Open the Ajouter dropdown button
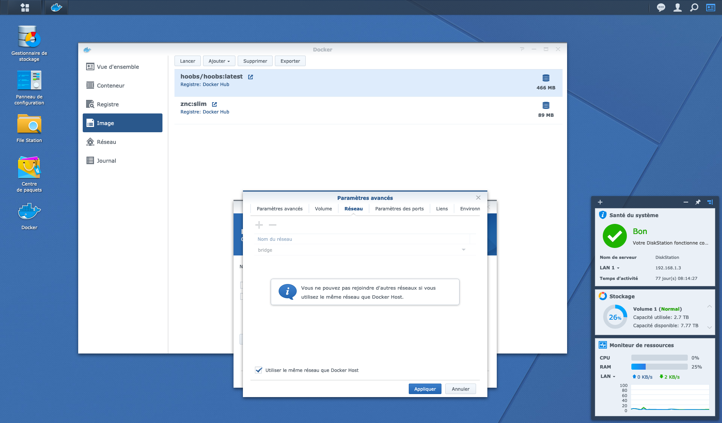Viewport: 722px width, 423px height. pyautogui.click(x=219, y=61)
